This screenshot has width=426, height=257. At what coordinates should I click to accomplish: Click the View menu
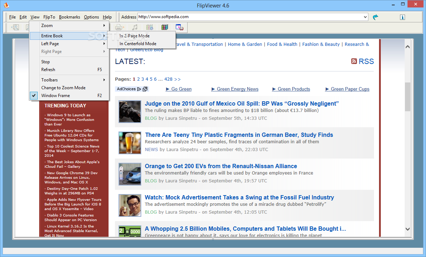click(35, 17)
